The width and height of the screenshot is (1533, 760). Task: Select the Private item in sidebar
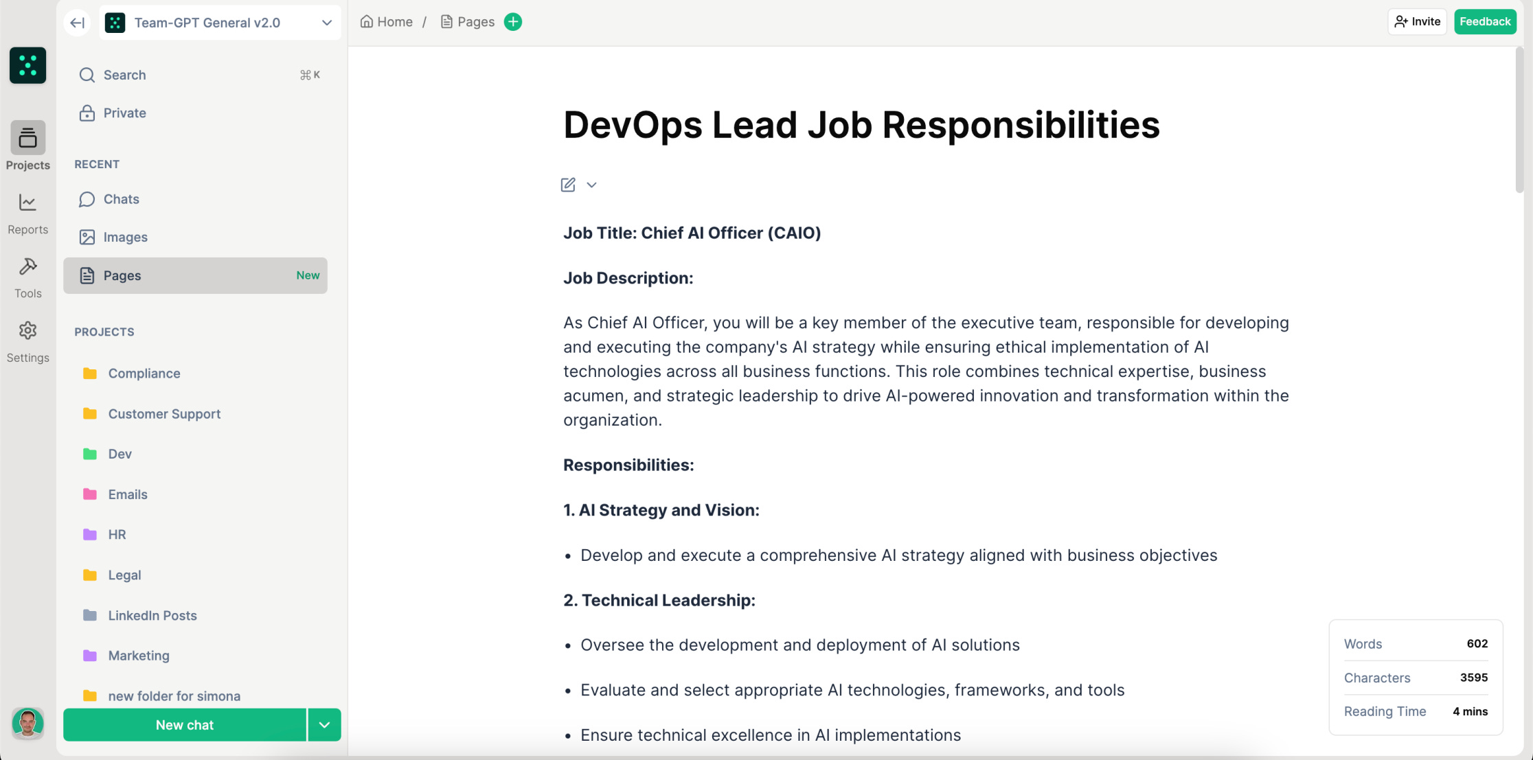124,113
